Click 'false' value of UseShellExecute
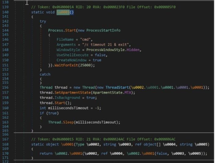The height and width of the screenshot is (163, 215). coord(100,55)
